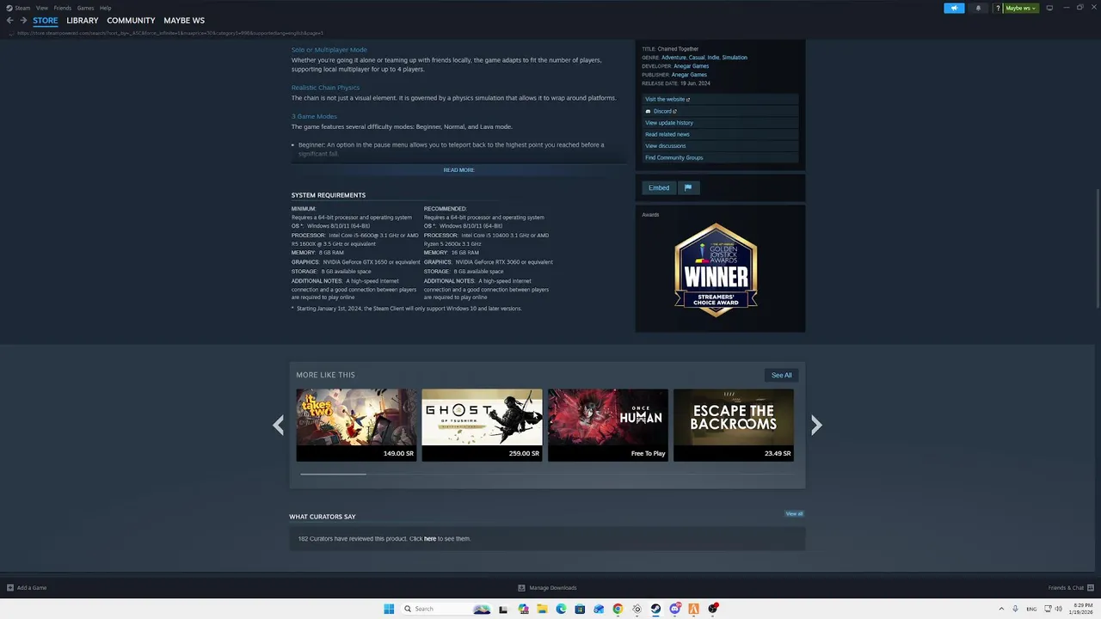Click the More Like This carousel scrollbar
The image size is (1101, 619).
333,474
